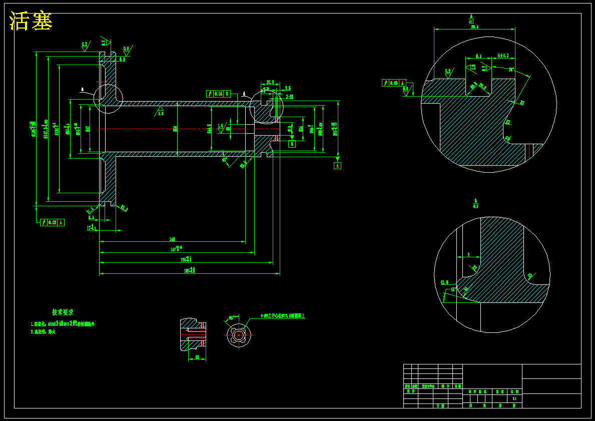Click the 0.02 A runout tolerance frame
The width and height of the screenshot is (595, 421).
(53, 222)
